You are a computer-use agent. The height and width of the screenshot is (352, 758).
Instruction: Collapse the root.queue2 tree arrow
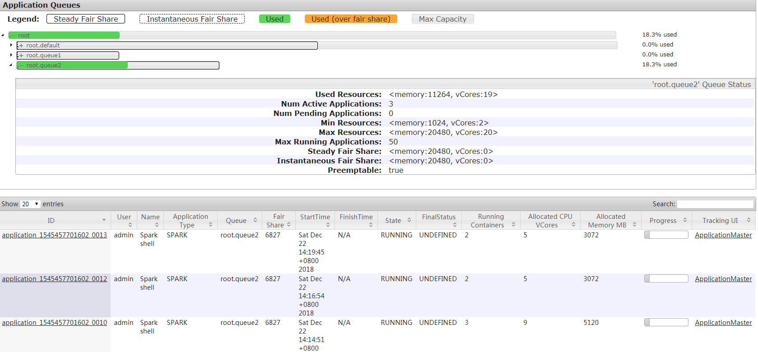(11, 65)
